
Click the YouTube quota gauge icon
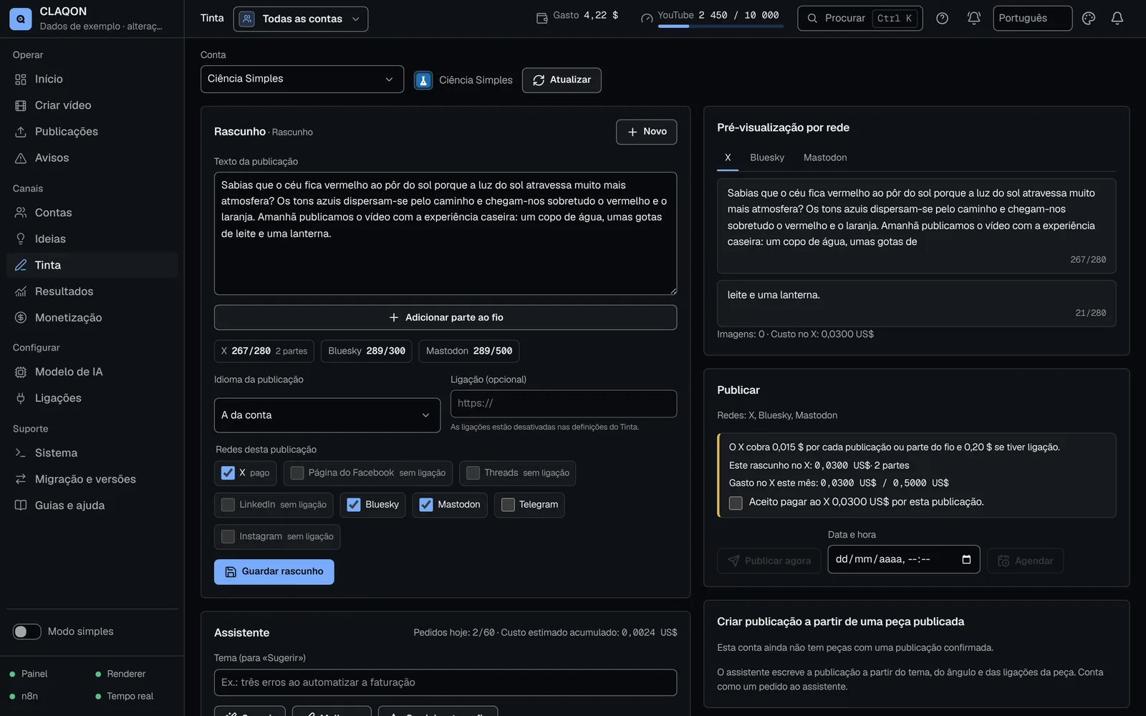[x=647, y=19]
